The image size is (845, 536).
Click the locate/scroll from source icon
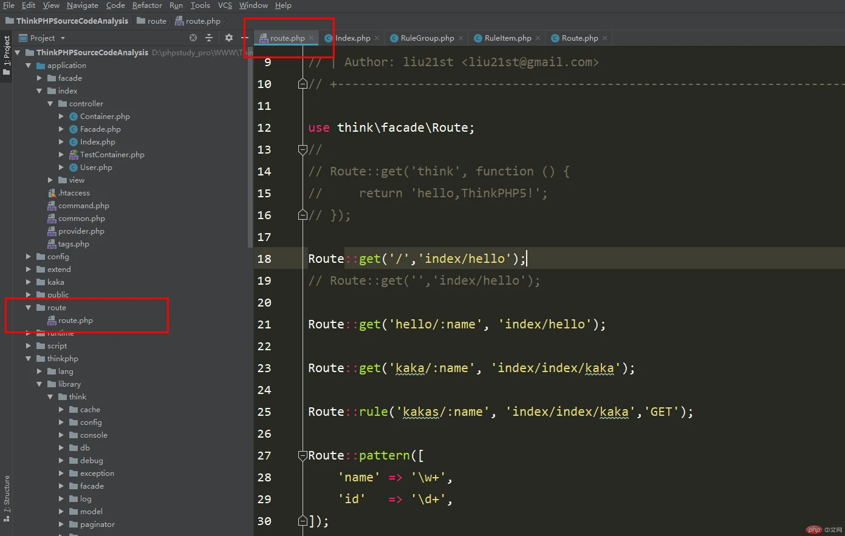[193, 38]
